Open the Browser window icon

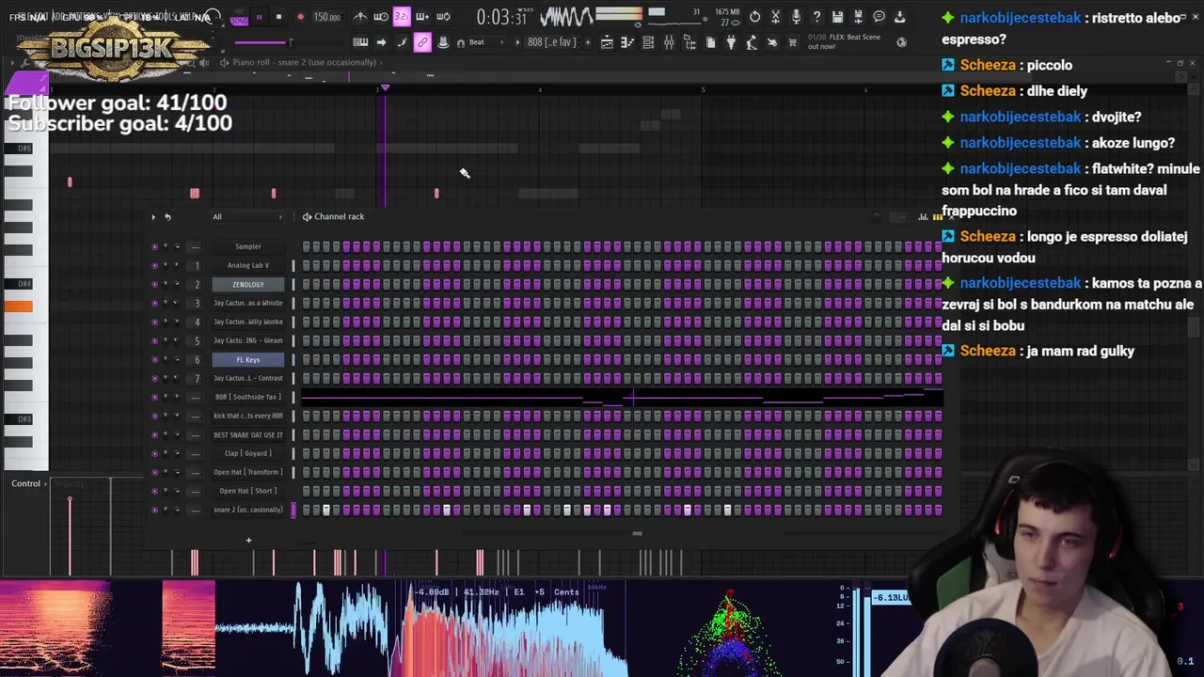point(689,42)
